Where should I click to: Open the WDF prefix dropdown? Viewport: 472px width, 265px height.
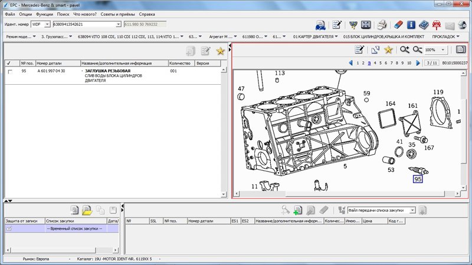(47, 24)
